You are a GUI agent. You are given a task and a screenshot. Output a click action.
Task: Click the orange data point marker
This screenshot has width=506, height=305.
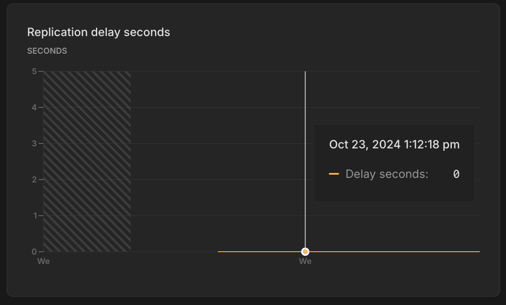point(305,251)
